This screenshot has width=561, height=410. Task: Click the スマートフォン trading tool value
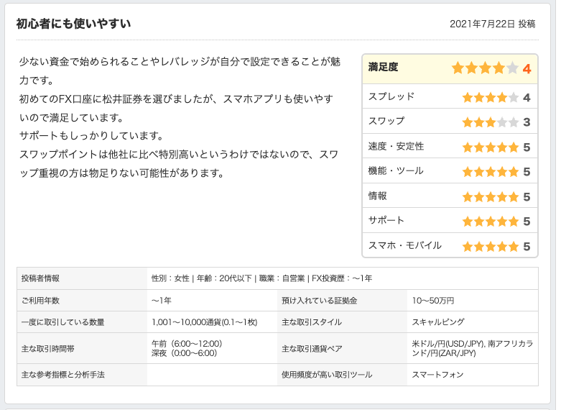click(437, 375)
